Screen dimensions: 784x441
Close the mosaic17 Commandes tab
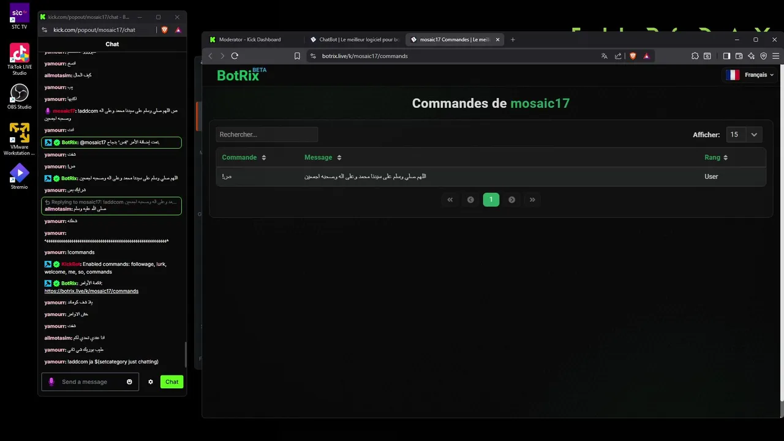click(498, 39)
